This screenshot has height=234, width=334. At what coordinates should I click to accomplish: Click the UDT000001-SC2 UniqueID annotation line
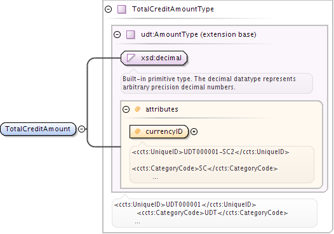210,152
